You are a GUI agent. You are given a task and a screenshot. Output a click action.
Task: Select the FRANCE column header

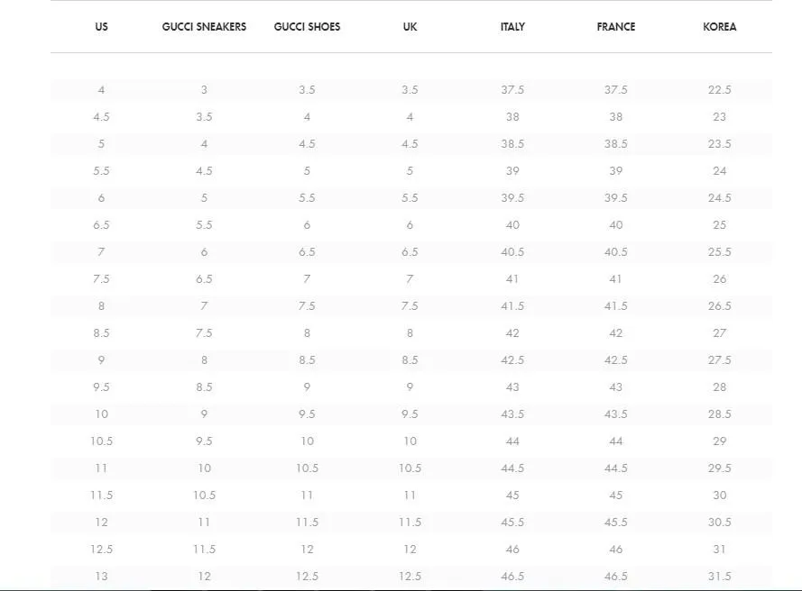(x=616, y=26)
